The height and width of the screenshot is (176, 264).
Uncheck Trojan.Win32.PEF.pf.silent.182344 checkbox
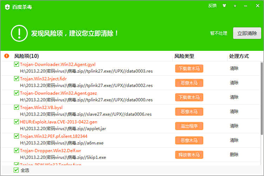[x=16, y=136]
